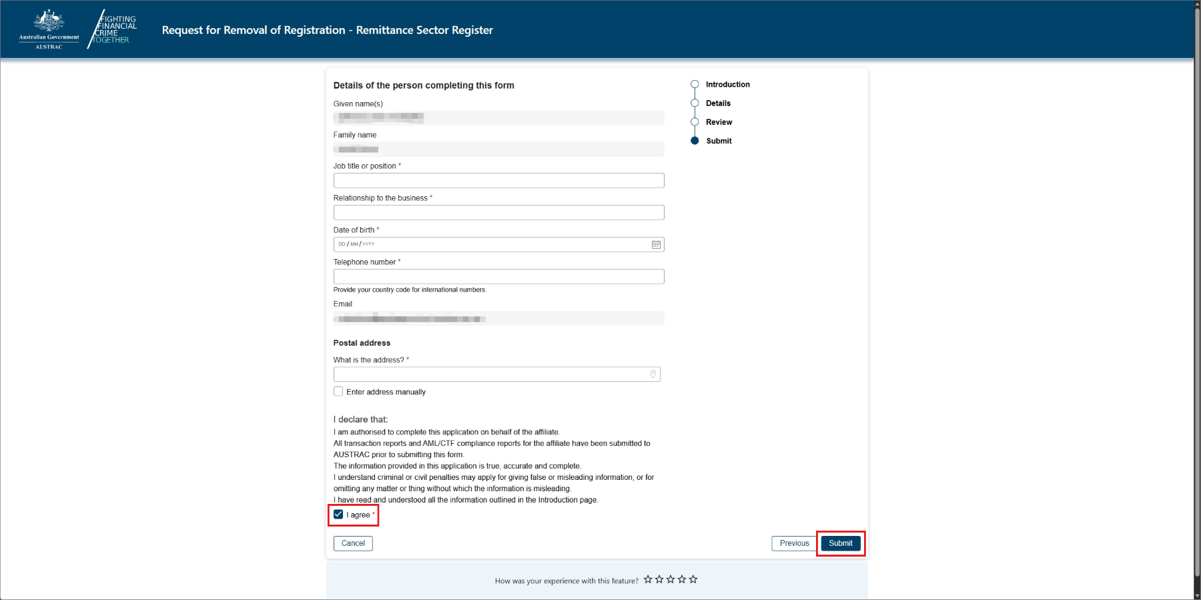Rate experience with the third star

coord(671,579)
